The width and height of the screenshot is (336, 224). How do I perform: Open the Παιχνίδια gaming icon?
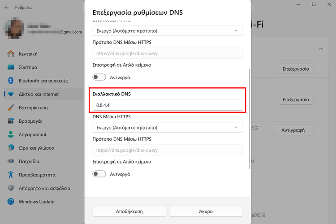[x=11, y=161]
